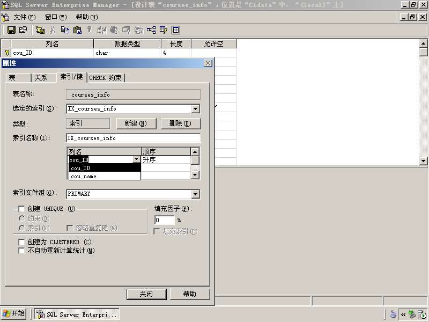Click the keyboard icon in system tray
The image size is (429, 322).
click(393, 314)
